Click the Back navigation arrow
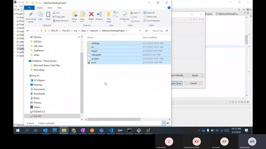 pyautogui.click(x=28, y=31)
